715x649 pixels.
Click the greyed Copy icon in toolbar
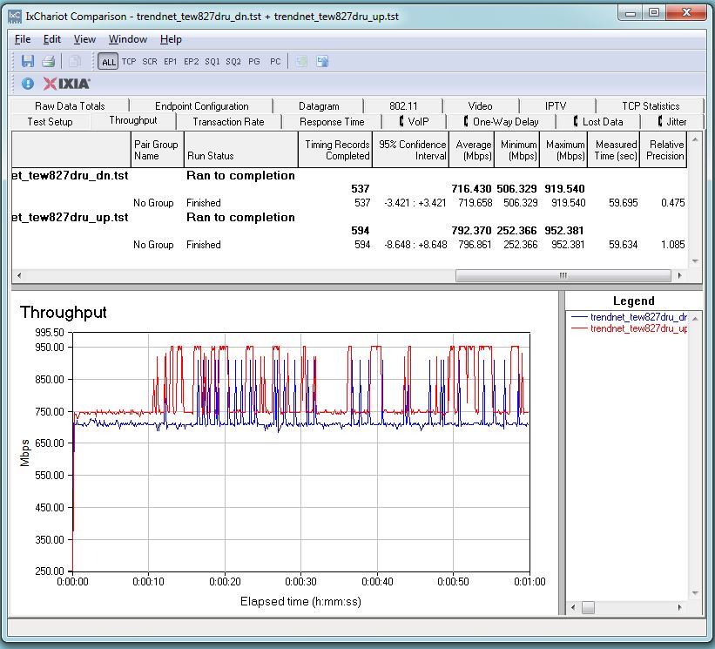tap(74, 61)
